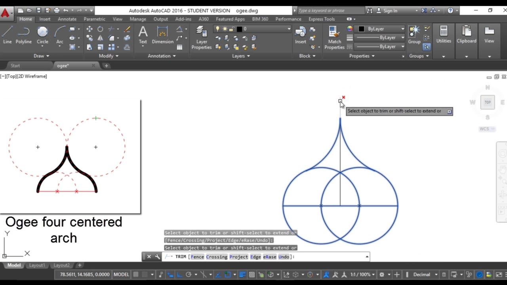Select the eRase option in command line
The width and height of the screenshot is (507, 285).
pos(269,257)
